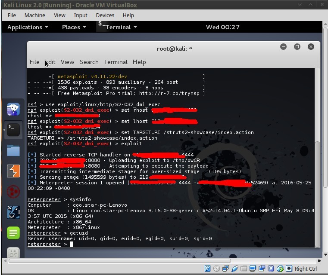Viewport: 328px width, 275px height.
Task: Open the terminal window Edit menu
Action: (x=50, y=62)
